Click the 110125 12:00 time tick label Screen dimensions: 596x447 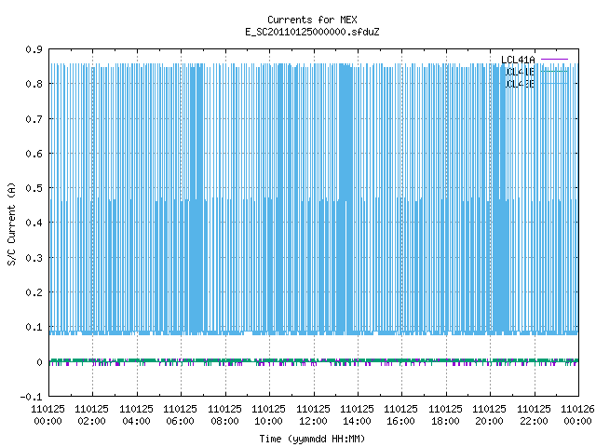(313, 415)
